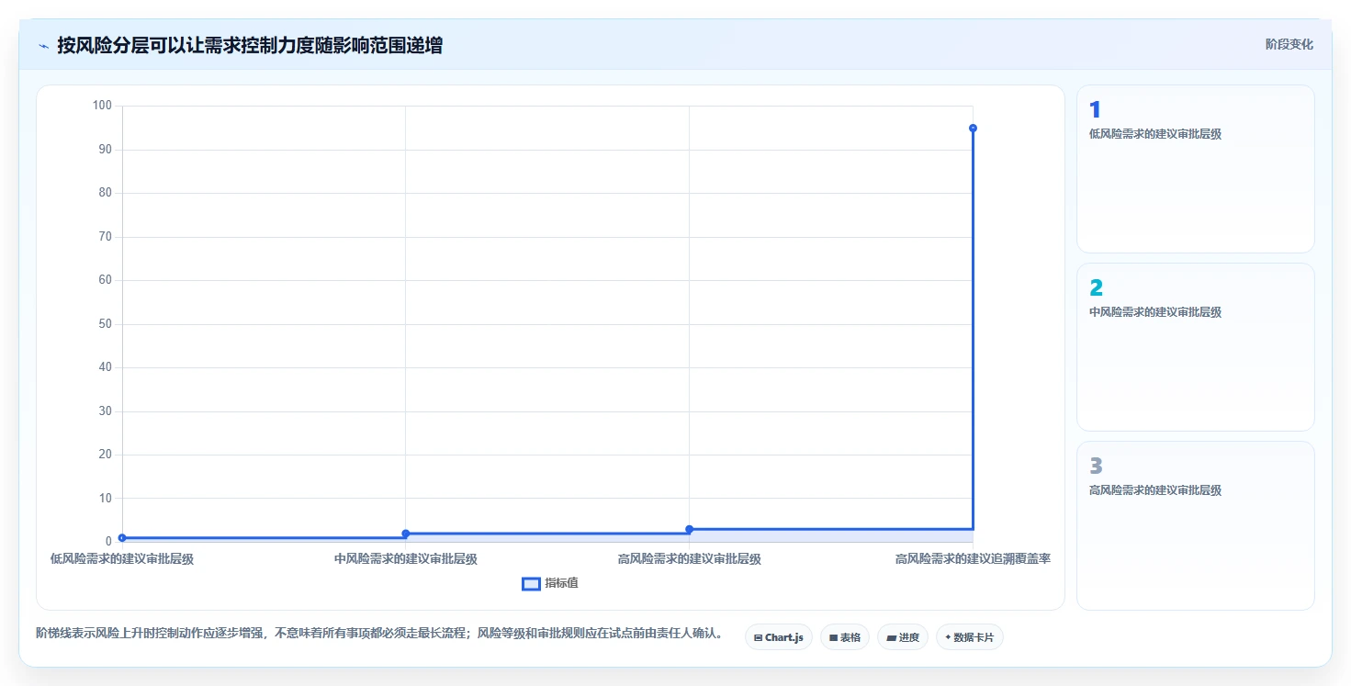
Task: Click the 数据卡片 chip
Action: [969, 637]
